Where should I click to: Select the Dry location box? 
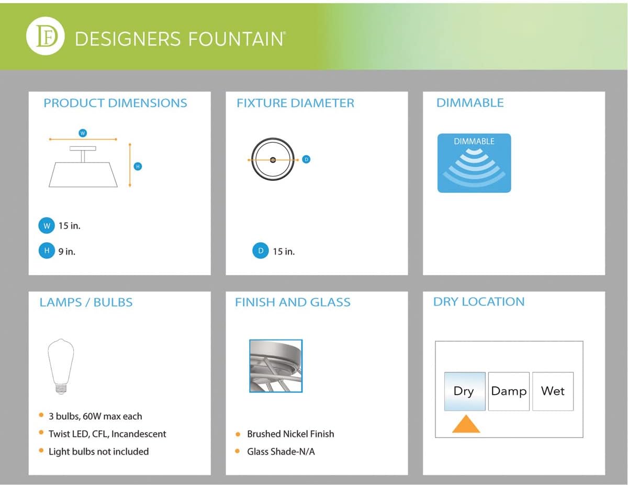[465, 391]
